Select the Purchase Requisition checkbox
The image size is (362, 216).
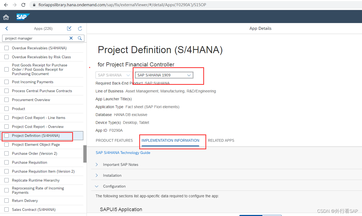(7, 162)
